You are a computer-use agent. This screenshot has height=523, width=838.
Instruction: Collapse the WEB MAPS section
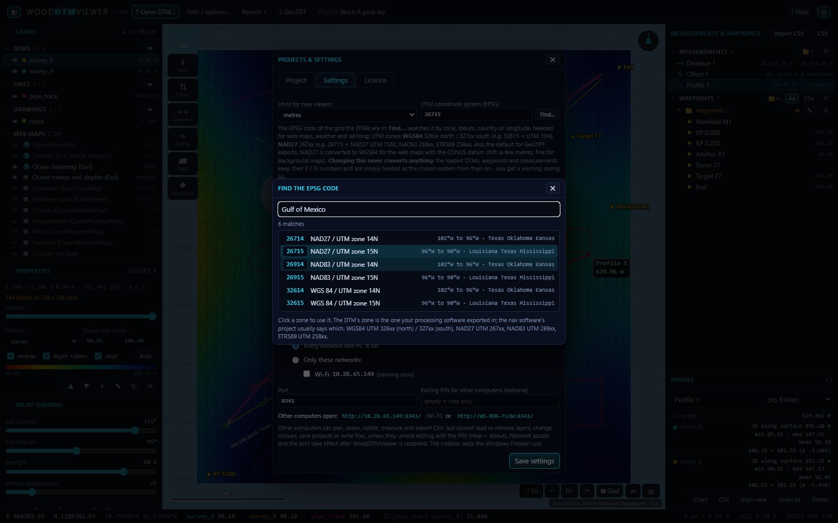(8, 134)
